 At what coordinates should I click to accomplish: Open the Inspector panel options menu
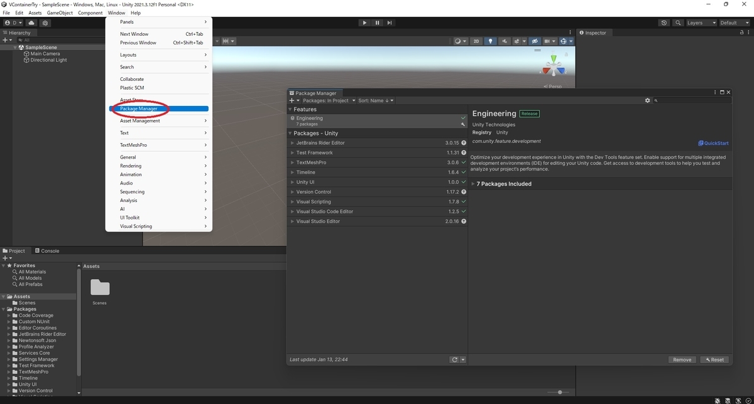[x=748, y=33]
